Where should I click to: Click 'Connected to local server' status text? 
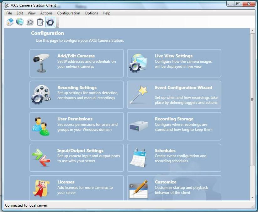[26, 205]
